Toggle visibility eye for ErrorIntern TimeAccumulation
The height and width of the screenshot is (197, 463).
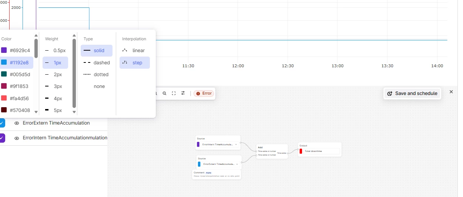[x=17, y=138]
